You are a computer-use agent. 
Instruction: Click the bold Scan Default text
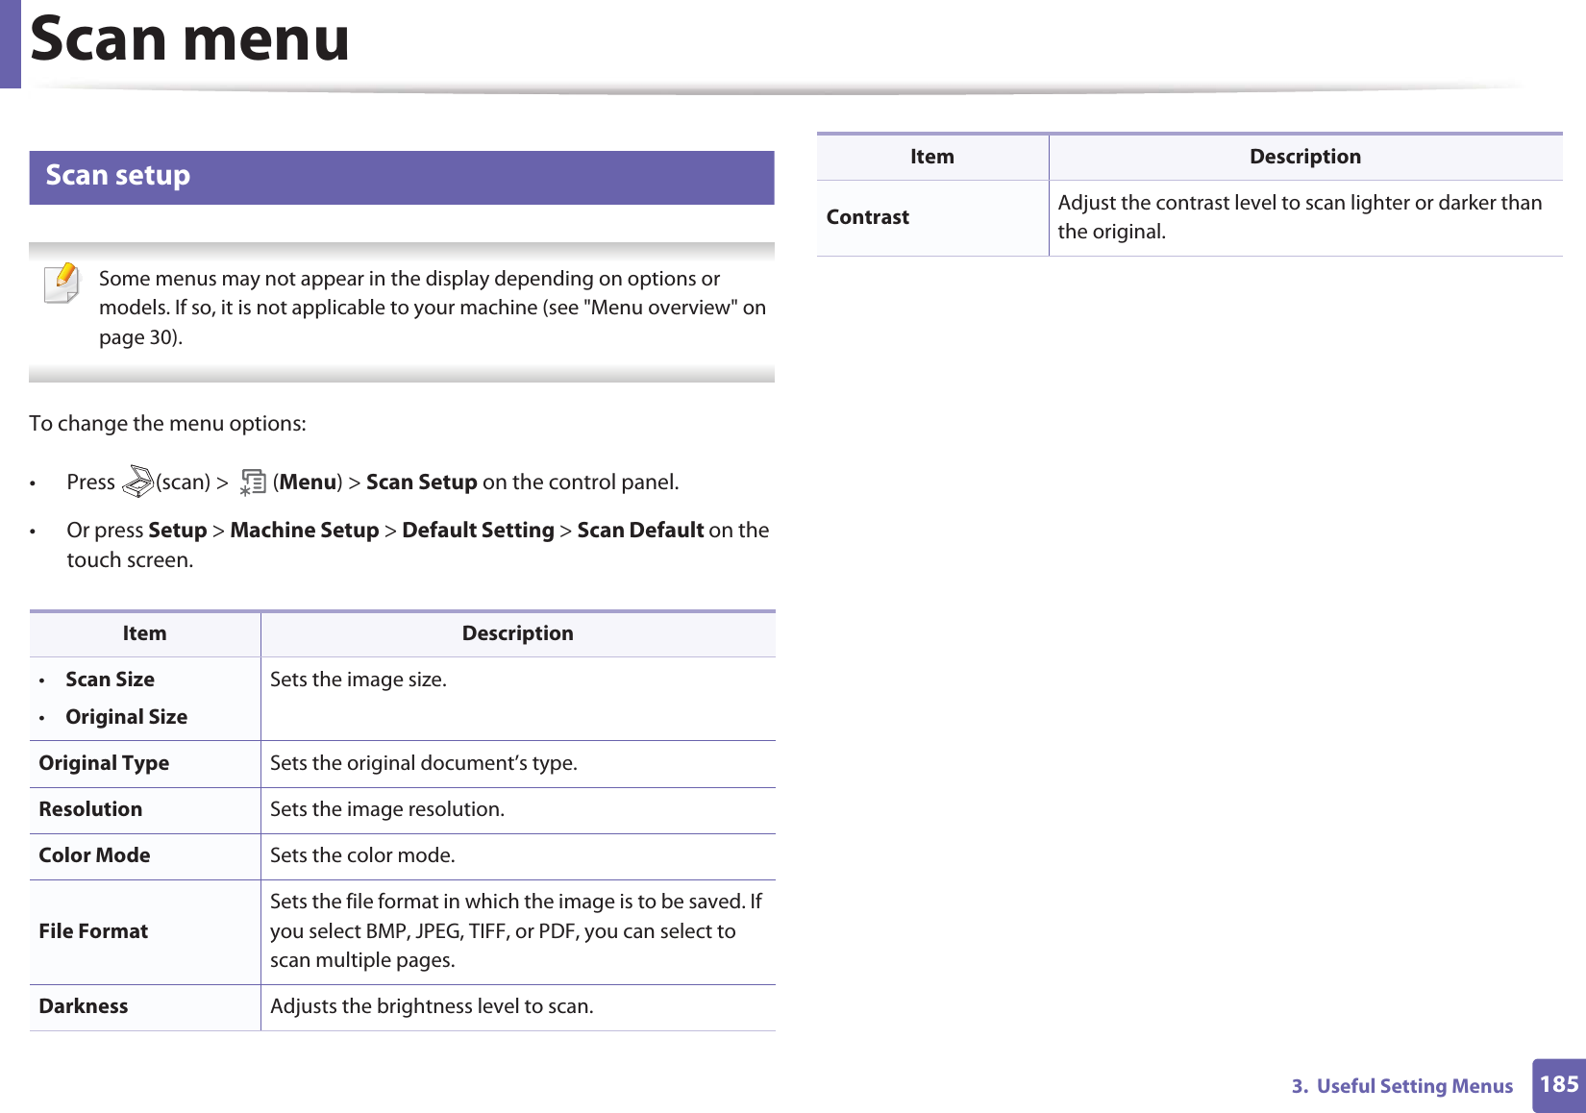[641, 531]
